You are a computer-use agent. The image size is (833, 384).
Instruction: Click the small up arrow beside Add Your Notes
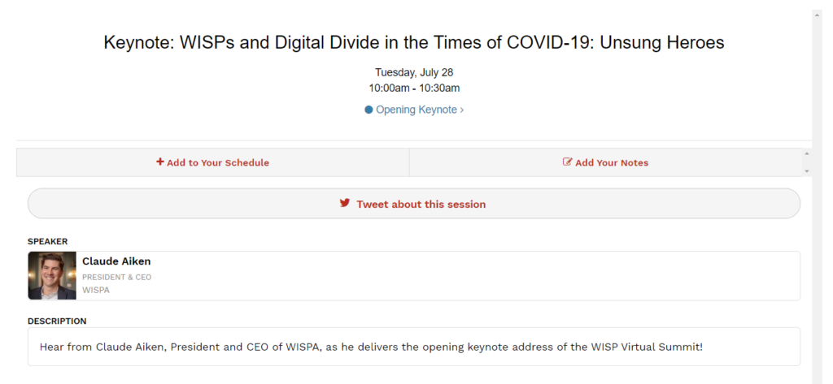[x=806, y=153]
